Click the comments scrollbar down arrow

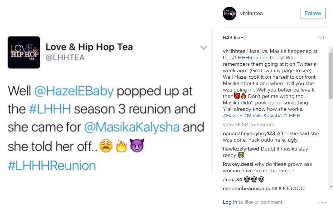[x=331, y=187]
